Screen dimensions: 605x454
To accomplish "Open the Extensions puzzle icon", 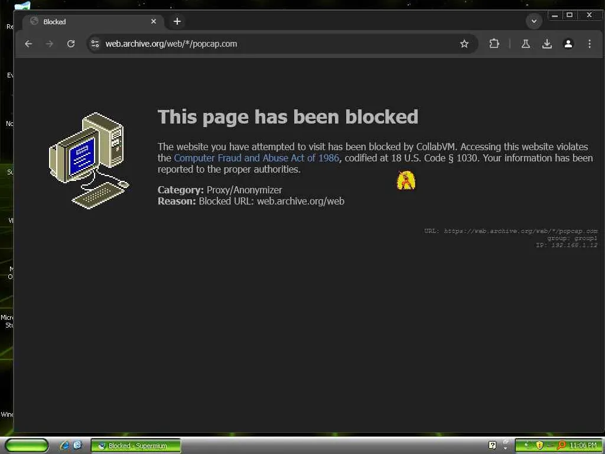I will coord(495,44).
